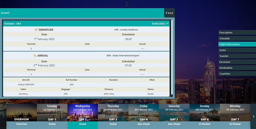This screenshot has height=129, width=256.
Task: Select Flight Information in side menu
Action: click(x=237, y=44)
